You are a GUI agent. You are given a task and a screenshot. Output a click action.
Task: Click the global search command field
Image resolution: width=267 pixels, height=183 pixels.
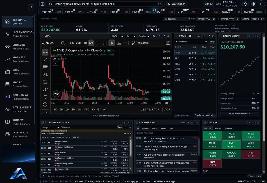(x=105, y=4)
